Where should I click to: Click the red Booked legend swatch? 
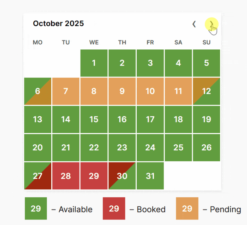[114, 208]
